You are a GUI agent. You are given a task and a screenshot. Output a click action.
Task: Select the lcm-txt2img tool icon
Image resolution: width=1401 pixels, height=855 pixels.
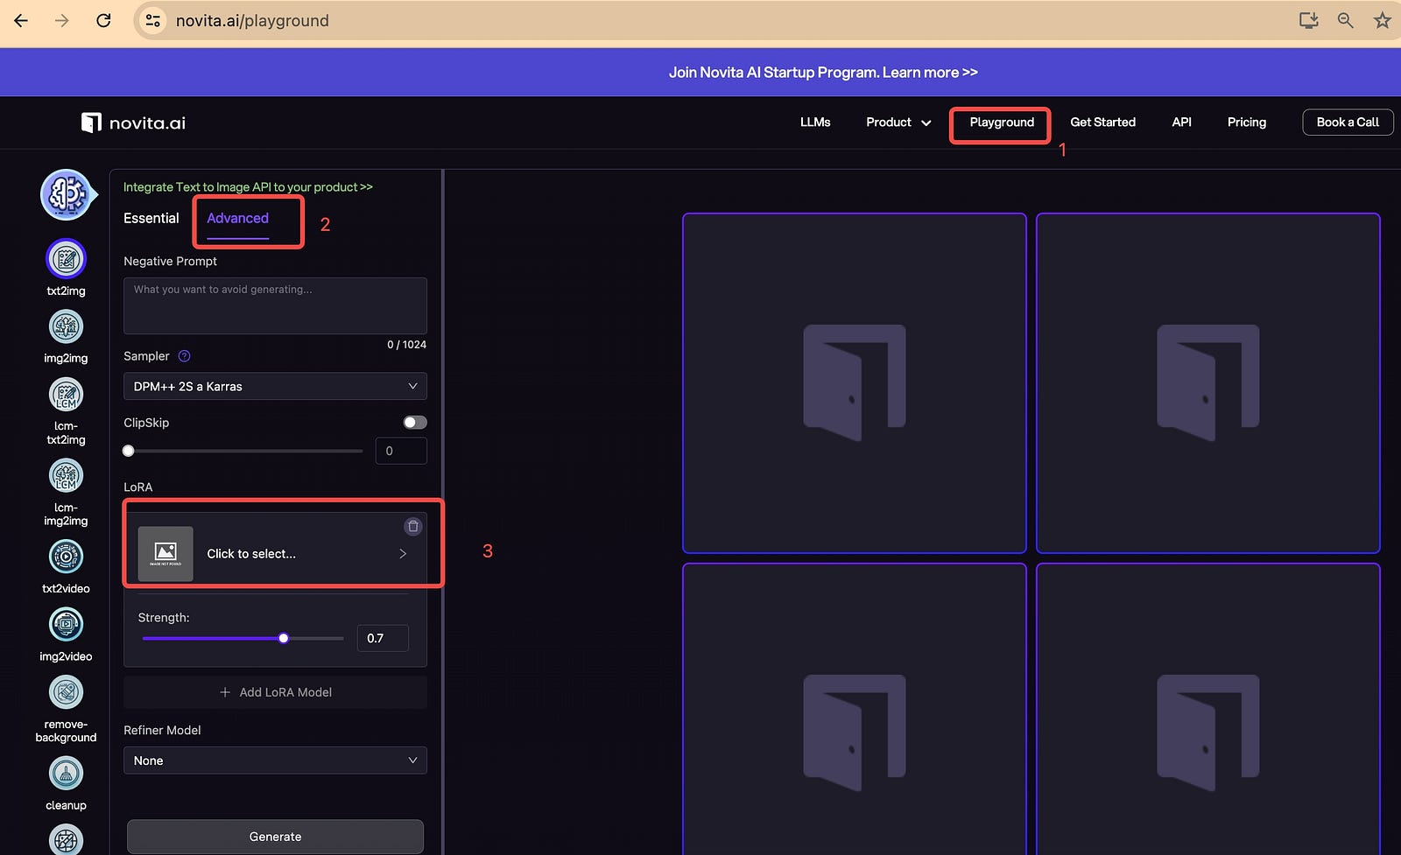point(66,395)
